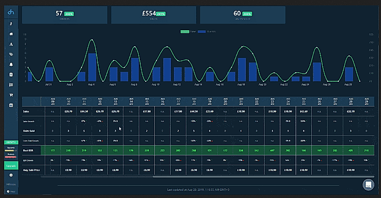Toggle the Sales series in chart legend

[x=188, y=32]
